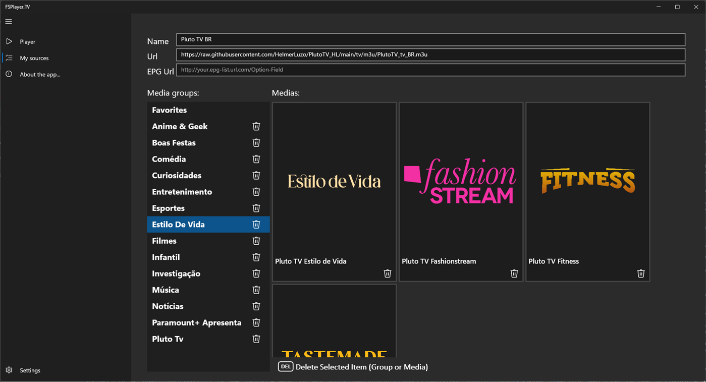Delete the Música group via trash icon
The width and height of the screenshot is (706, 382).
click(256, 290)
